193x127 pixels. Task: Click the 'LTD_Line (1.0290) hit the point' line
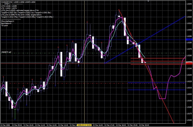(21, 15)
